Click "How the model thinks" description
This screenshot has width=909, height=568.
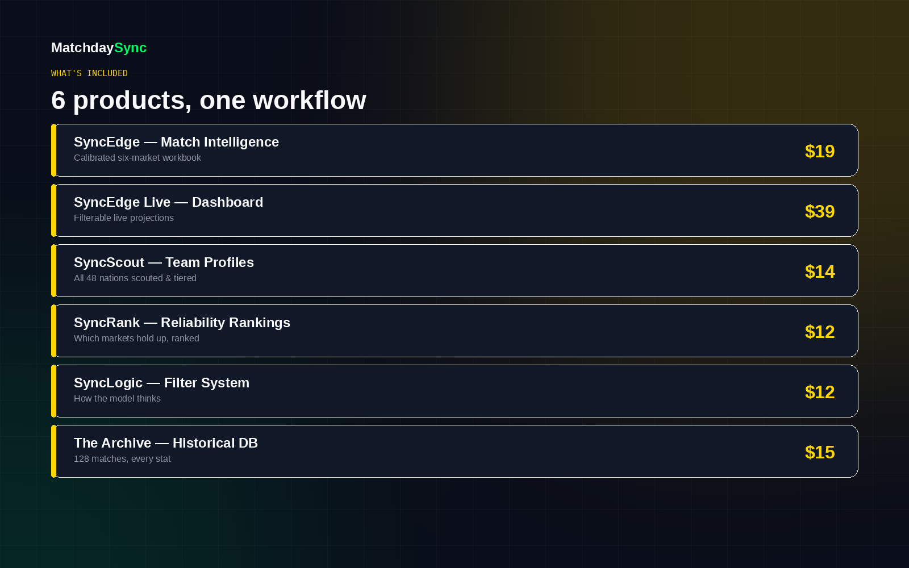point(117,399)
